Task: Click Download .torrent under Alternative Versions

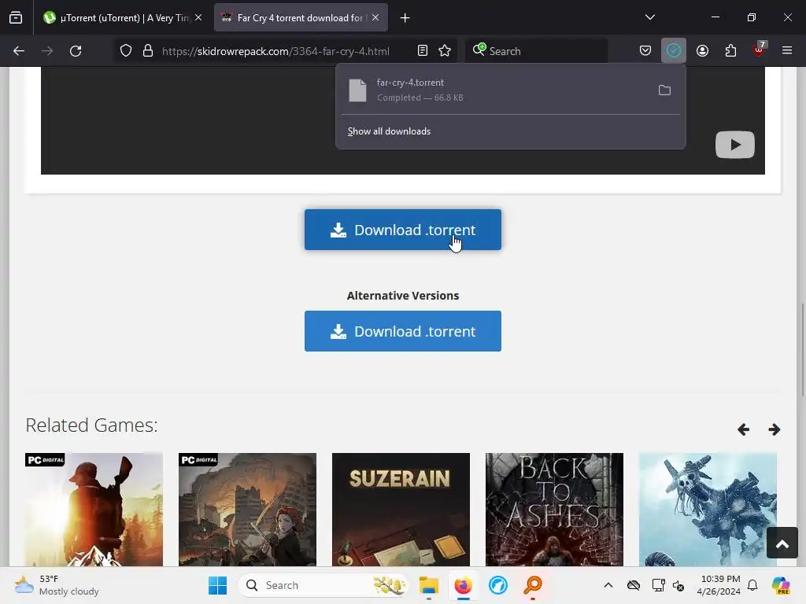Action: click(402, 331)
